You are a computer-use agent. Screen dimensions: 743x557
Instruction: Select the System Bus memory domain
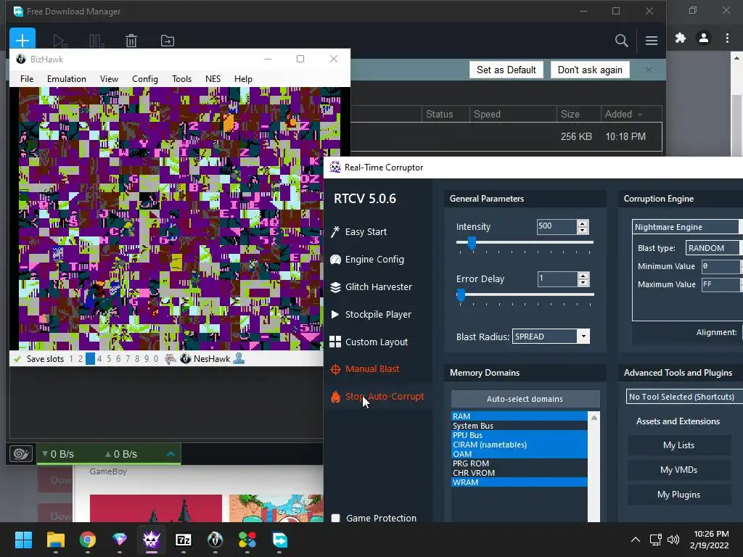point(520,426)
